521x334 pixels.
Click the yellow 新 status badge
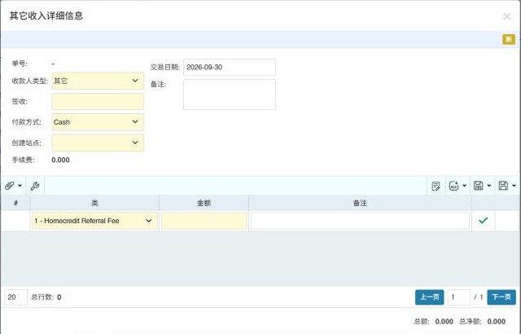tap(508, 39)
